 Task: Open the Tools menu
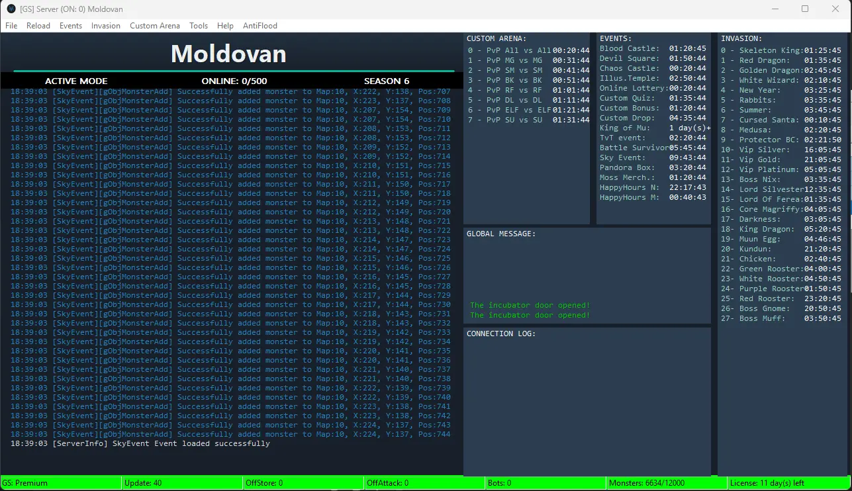pos(199,26)
